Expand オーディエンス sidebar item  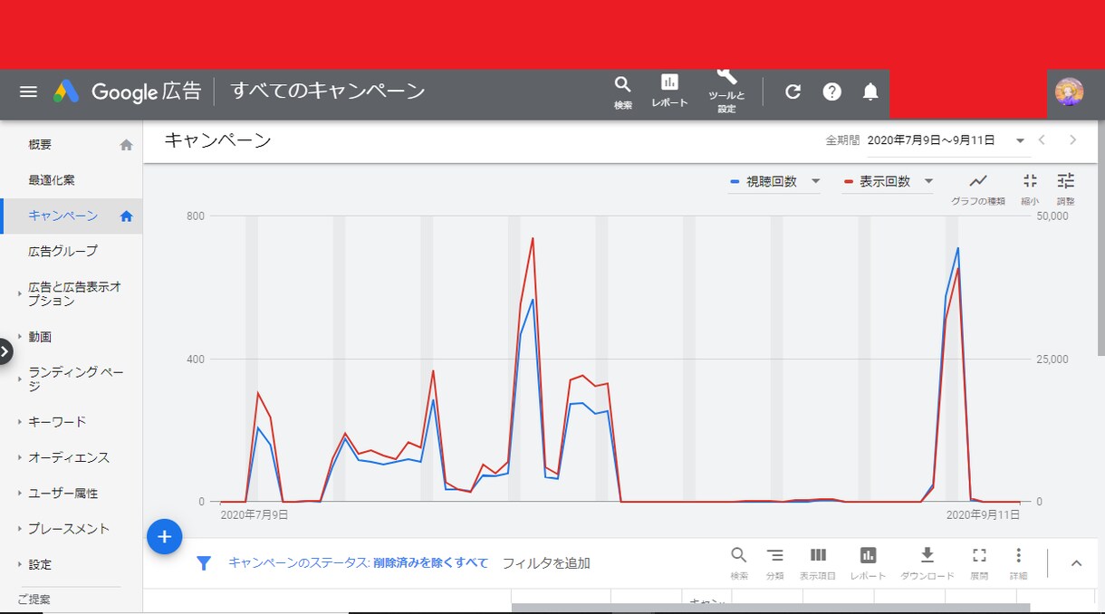tap(71, 457)
